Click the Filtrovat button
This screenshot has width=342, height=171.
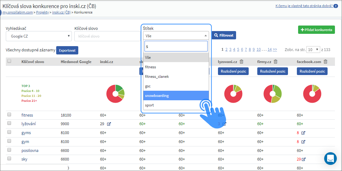point(224,35)
